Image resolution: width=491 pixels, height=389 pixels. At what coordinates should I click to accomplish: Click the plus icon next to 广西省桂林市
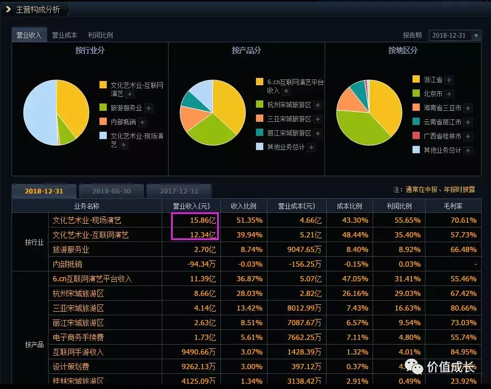click(x=467, y=135)
